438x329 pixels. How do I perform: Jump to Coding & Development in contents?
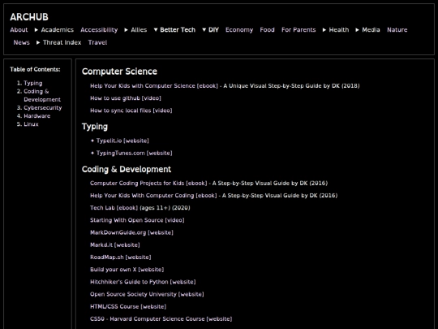click(42, 95)
